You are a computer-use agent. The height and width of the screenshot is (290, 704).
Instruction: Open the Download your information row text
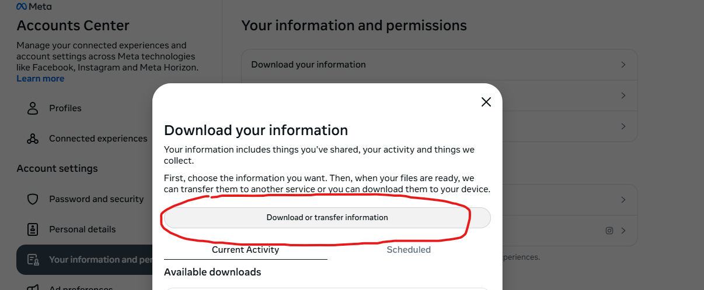[x=308, y=65]
